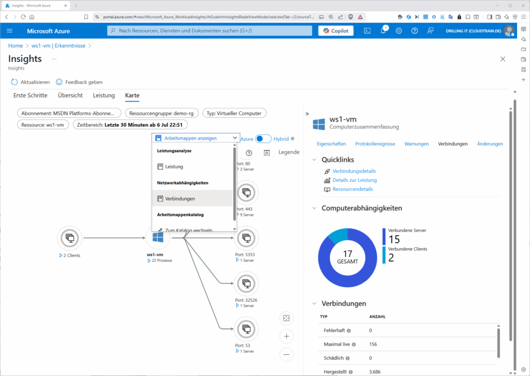This screenshot has height=376, width=530.
Task: Select Verbindungen workbook in dropdown menu
Action: 192,199
